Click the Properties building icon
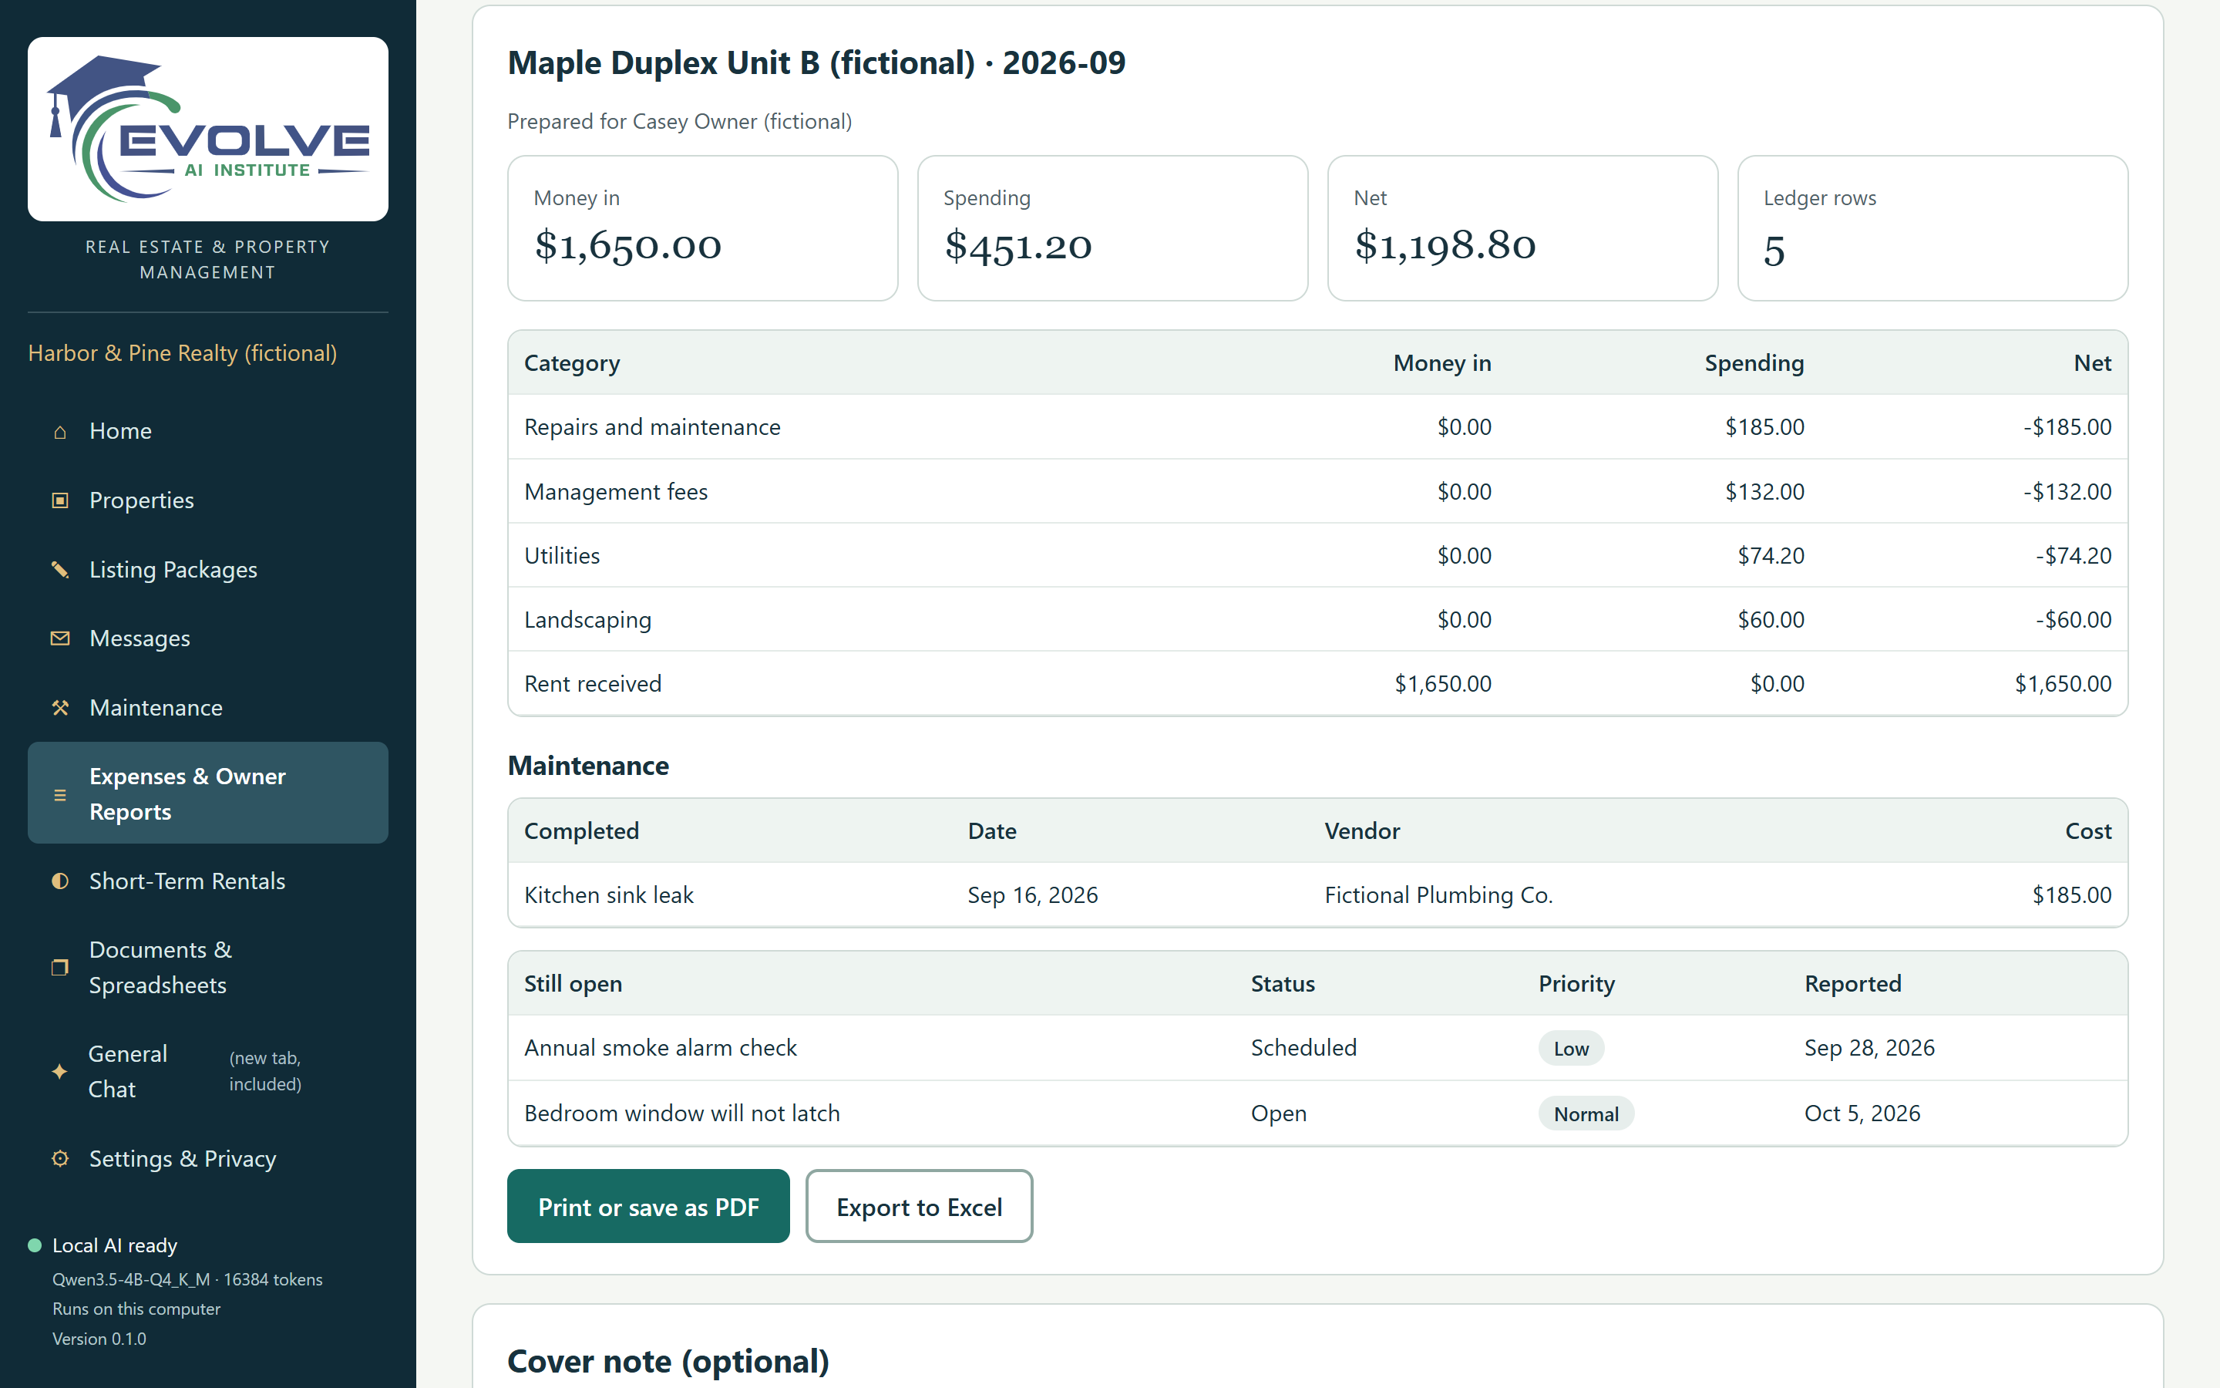Screen dimensions: 2220x1388 pyautogui.click(x=59, y=500)
